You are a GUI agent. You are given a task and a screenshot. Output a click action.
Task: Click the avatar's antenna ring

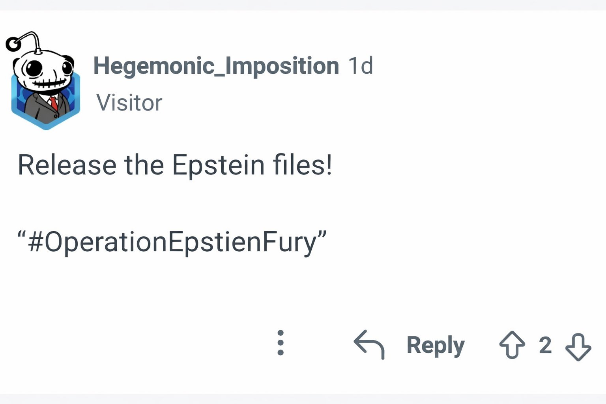13,44
